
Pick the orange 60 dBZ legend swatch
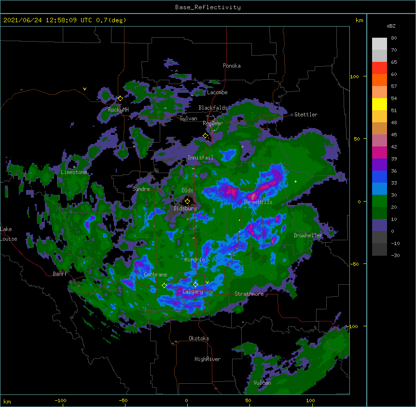pos(379,80)
